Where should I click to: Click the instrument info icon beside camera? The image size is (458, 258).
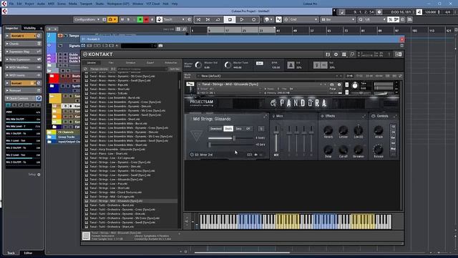tap(339, 85)
